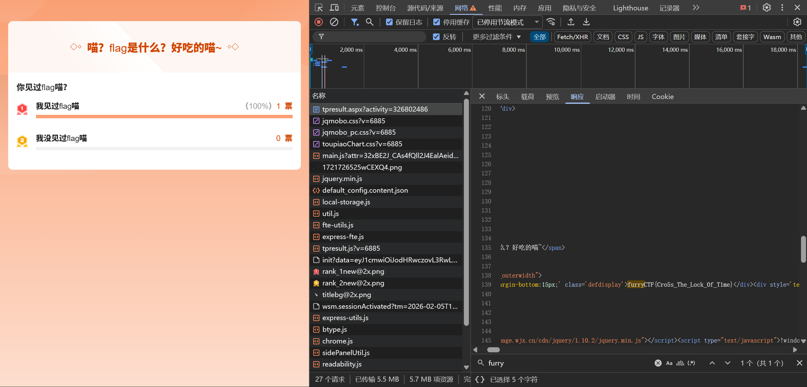Toggle the 反转 filter checkbox
Viewport: 807px width, 387px height.
[436, 37]
